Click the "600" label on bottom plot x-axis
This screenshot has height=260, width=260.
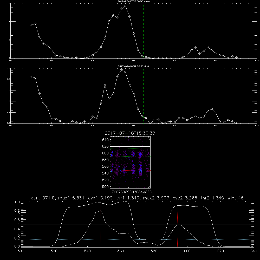(187, 251)
